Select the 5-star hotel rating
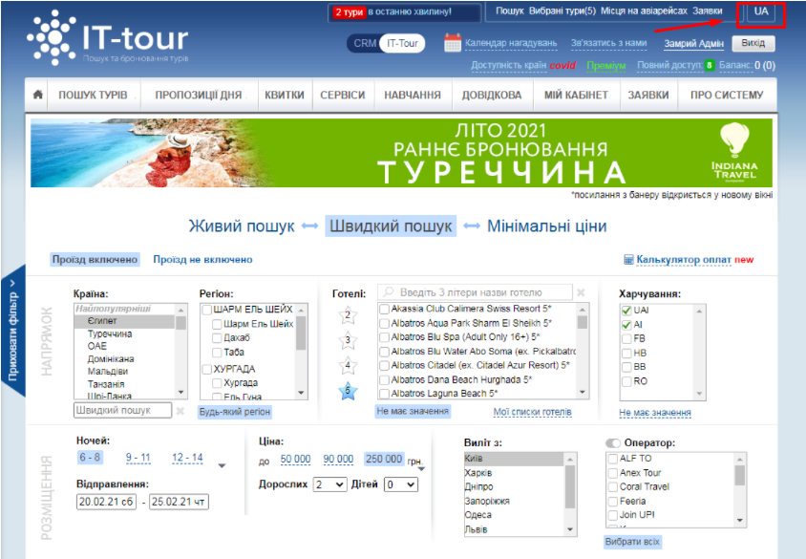Image resolution: width=806 pixels, height=559 pixels. pos(348,391)
